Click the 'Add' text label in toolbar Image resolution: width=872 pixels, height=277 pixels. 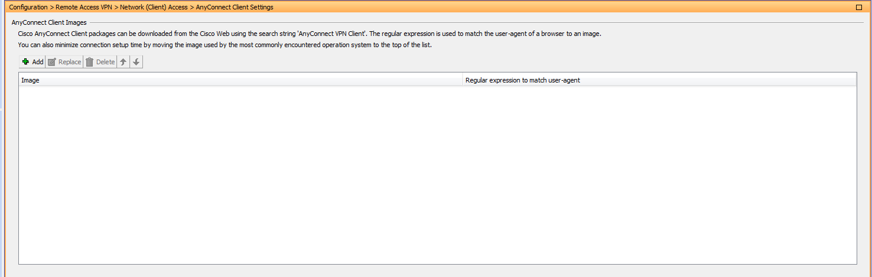click(38, 62)
